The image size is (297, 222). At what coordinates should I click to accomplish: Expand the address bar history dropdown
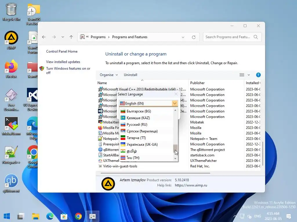click(x=183, y=37)
